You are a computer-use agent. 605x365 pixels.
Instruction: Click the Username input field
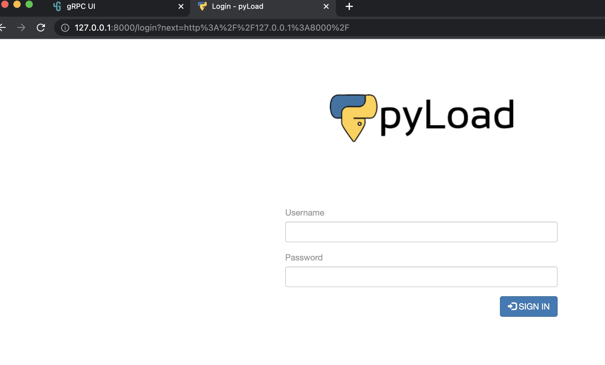(421, 232)
